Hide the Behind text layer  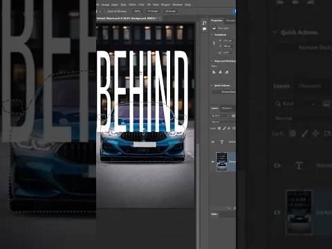click(212, 142)
